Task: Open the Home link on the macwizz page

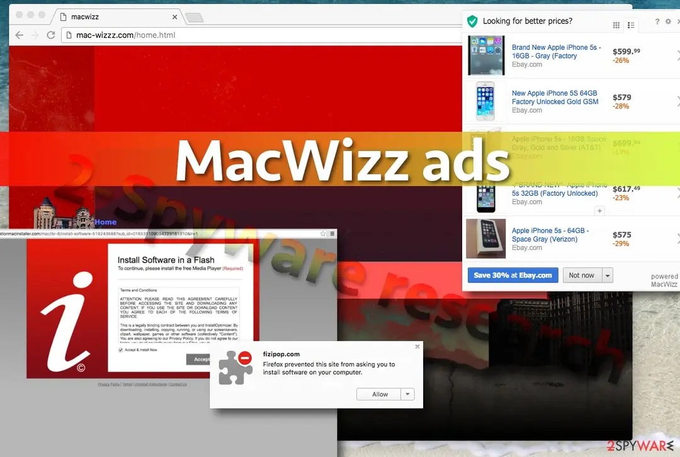Action: [105, 222]
